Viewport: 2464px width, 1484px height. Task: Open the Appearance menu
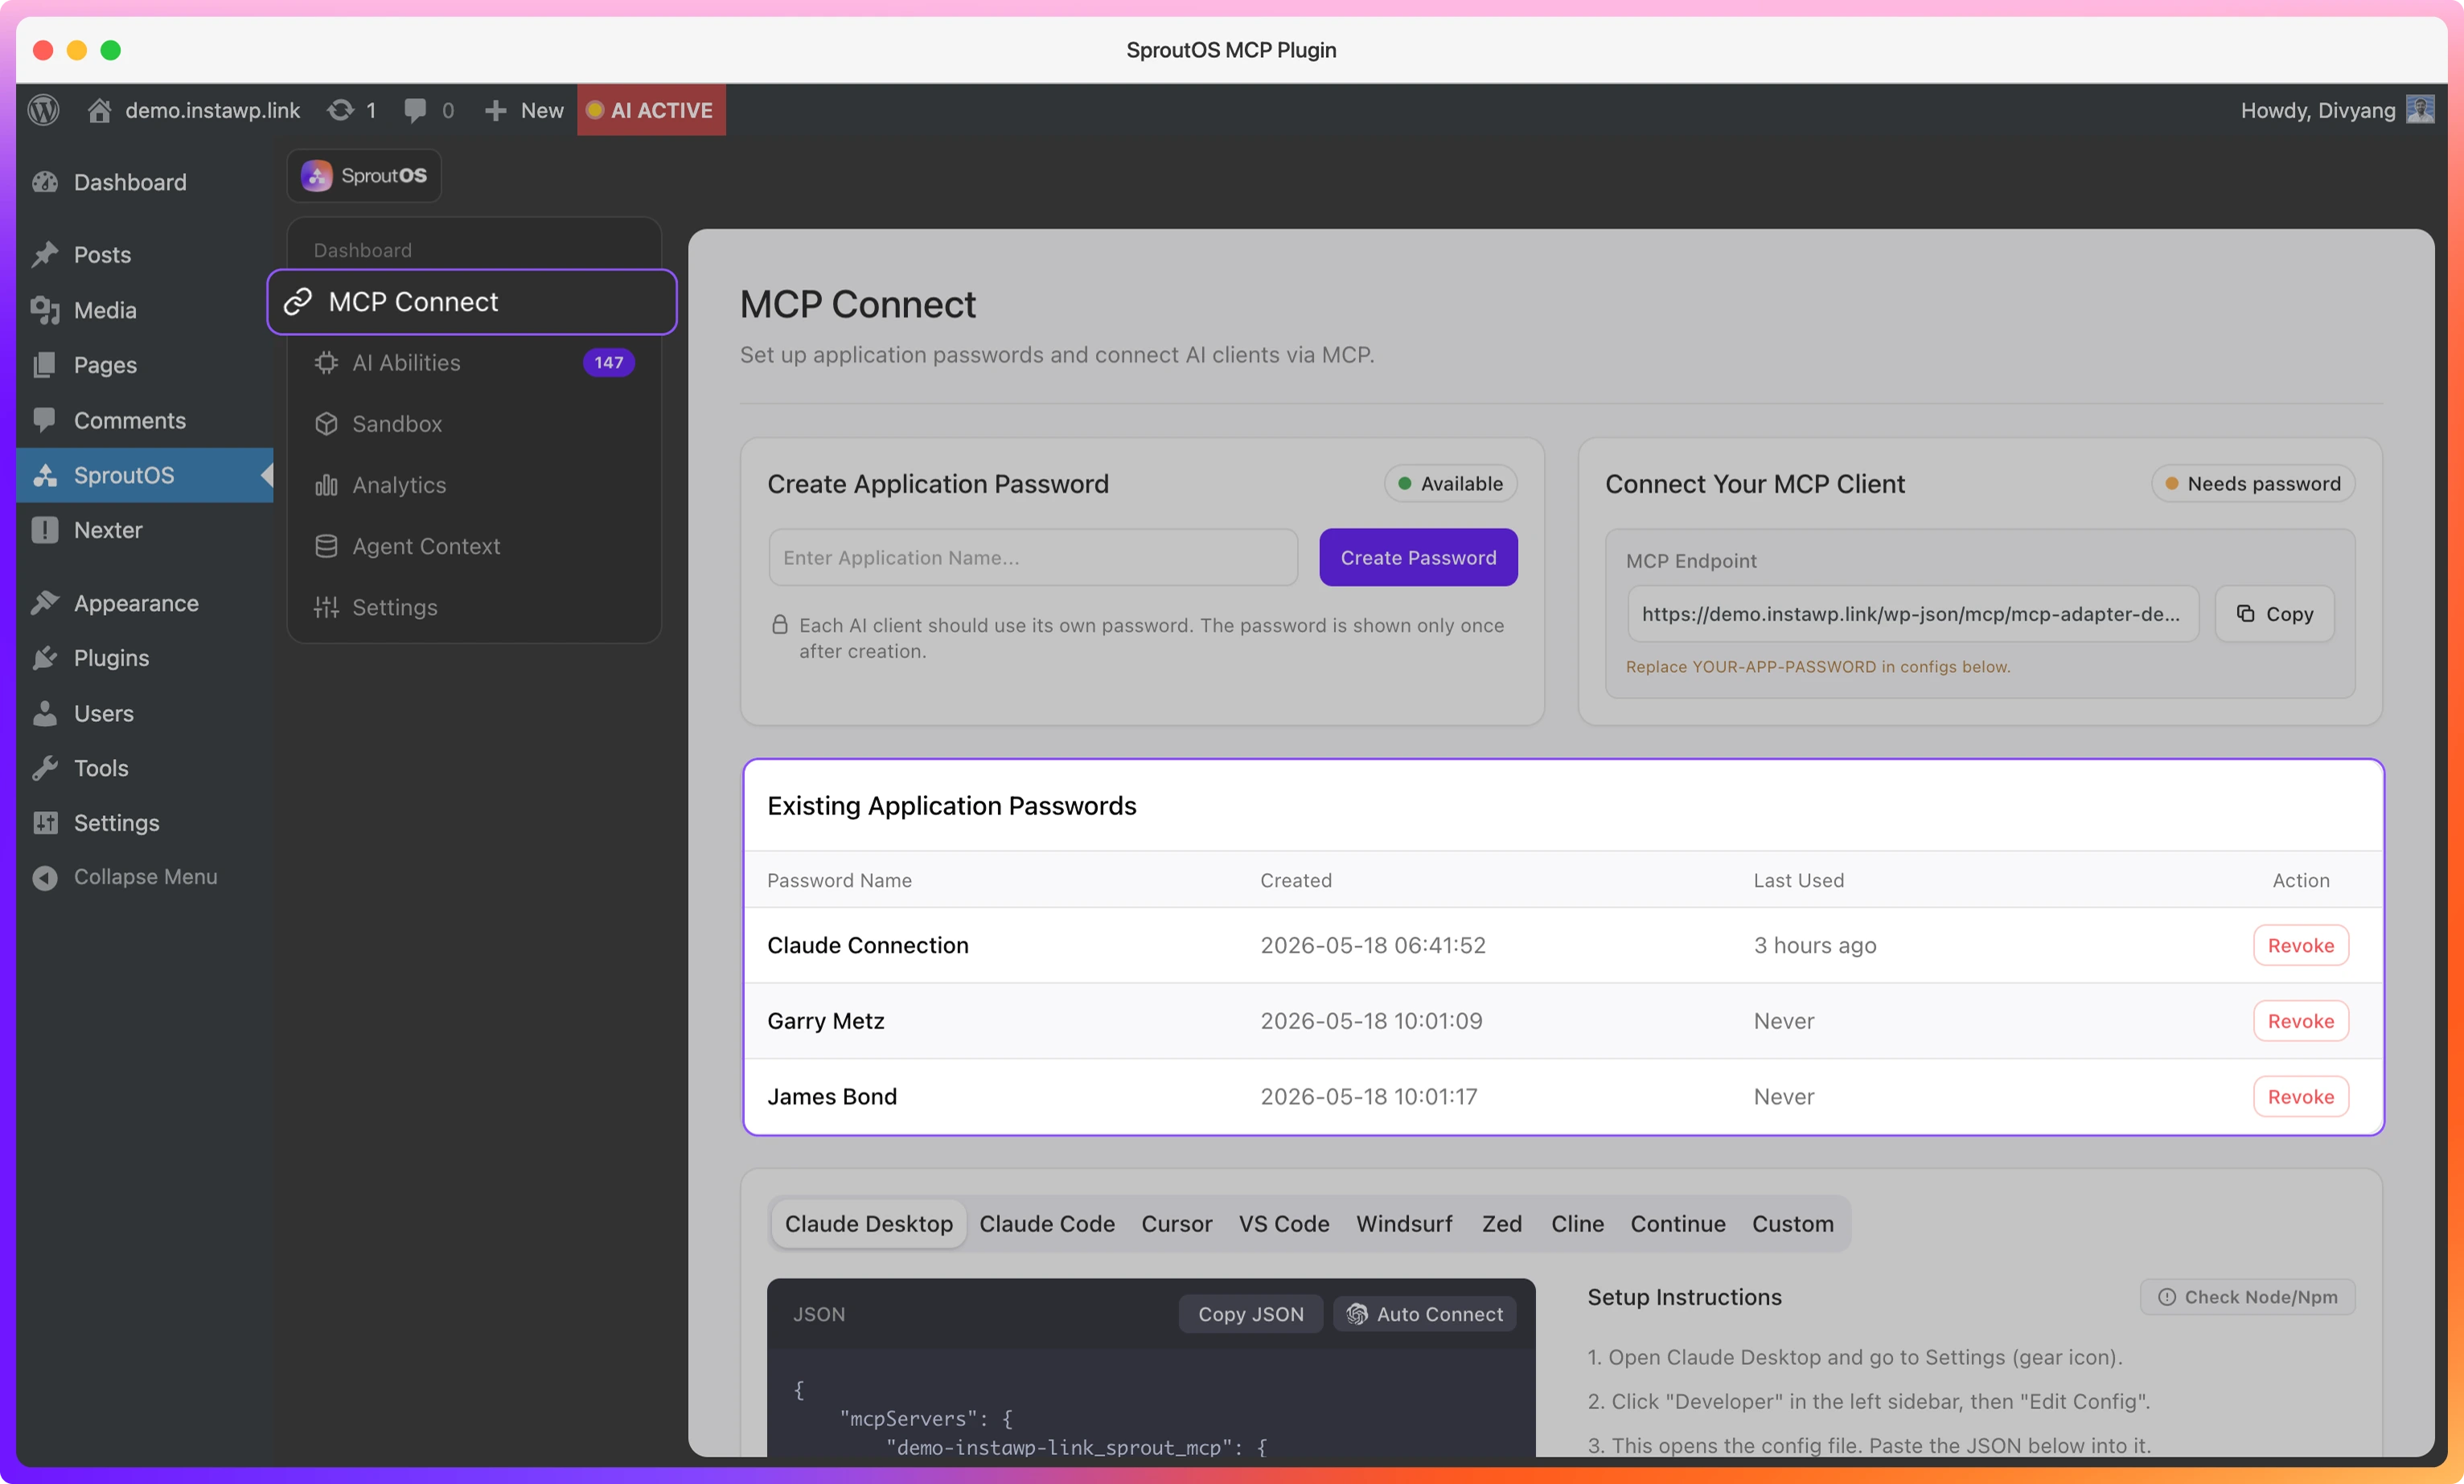point(136,604)
